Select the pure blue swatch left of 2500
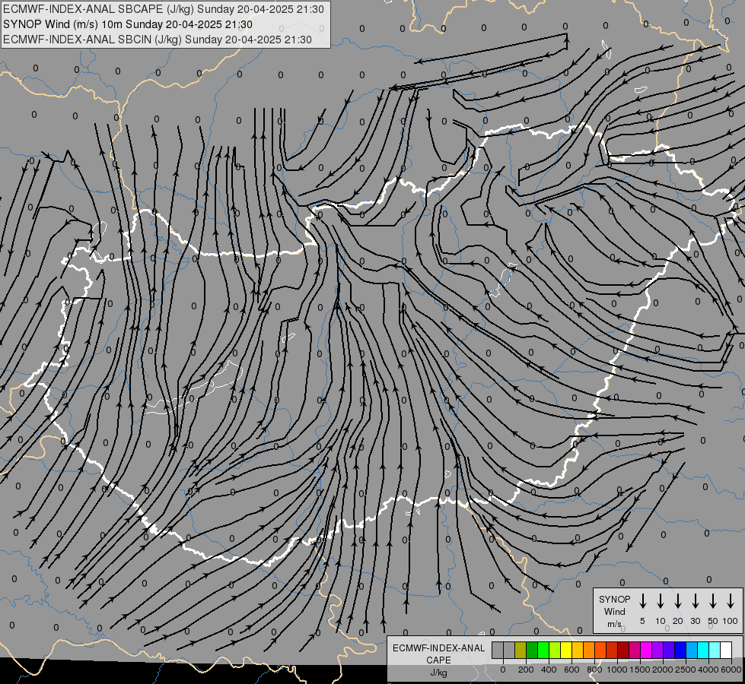This screenshot has width=745, height=684. click(681, 650)
